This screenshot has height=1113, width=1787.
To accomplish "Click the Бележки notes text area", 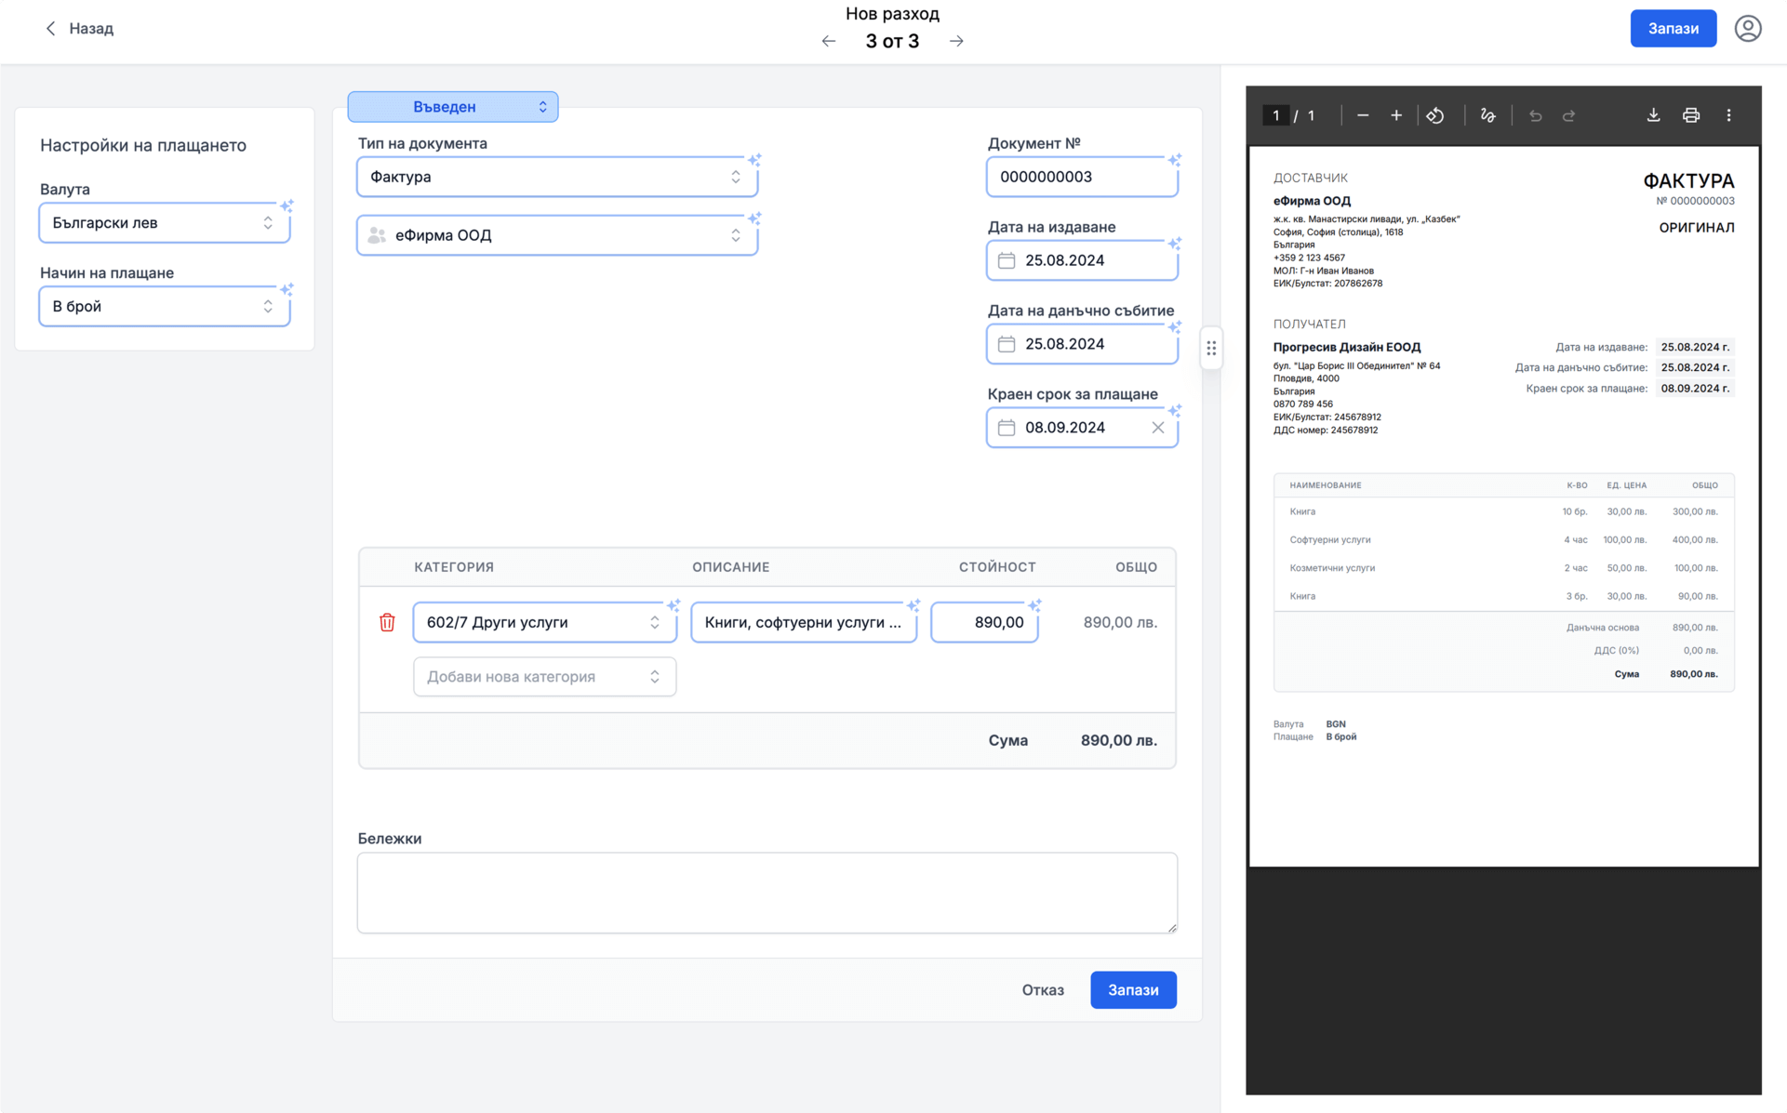I will [767, 893].
